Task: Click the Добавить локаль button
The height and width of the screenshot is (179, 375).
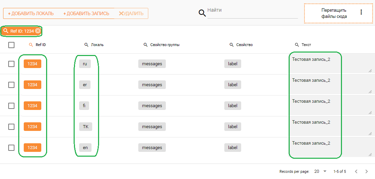Action: (x=31, y=13)
